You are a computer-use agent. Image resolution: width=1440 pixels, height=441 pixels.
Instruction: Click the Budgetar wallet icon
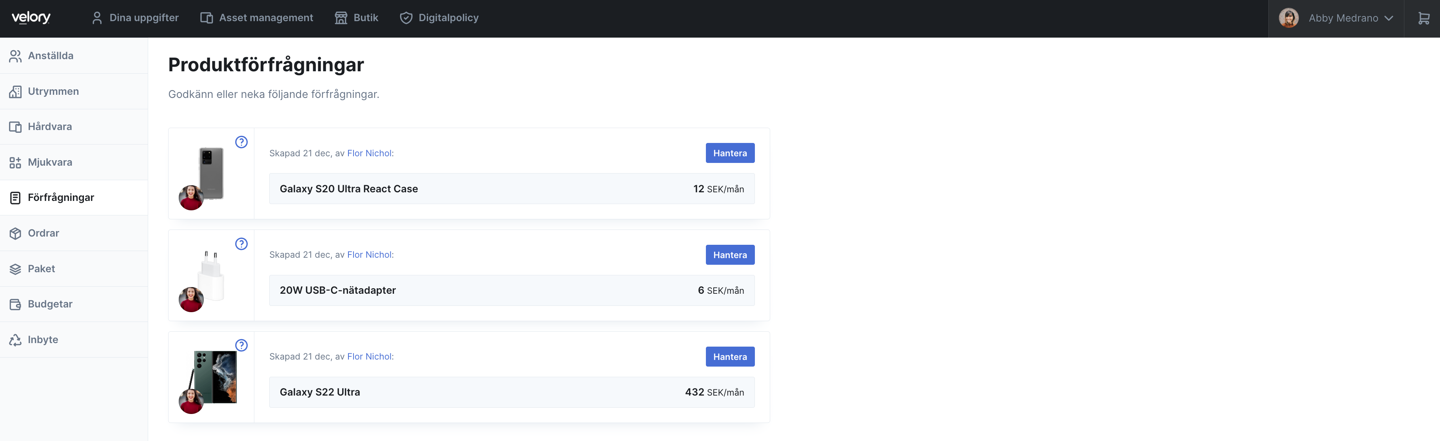pyautogui.click(x=15, y=304)
